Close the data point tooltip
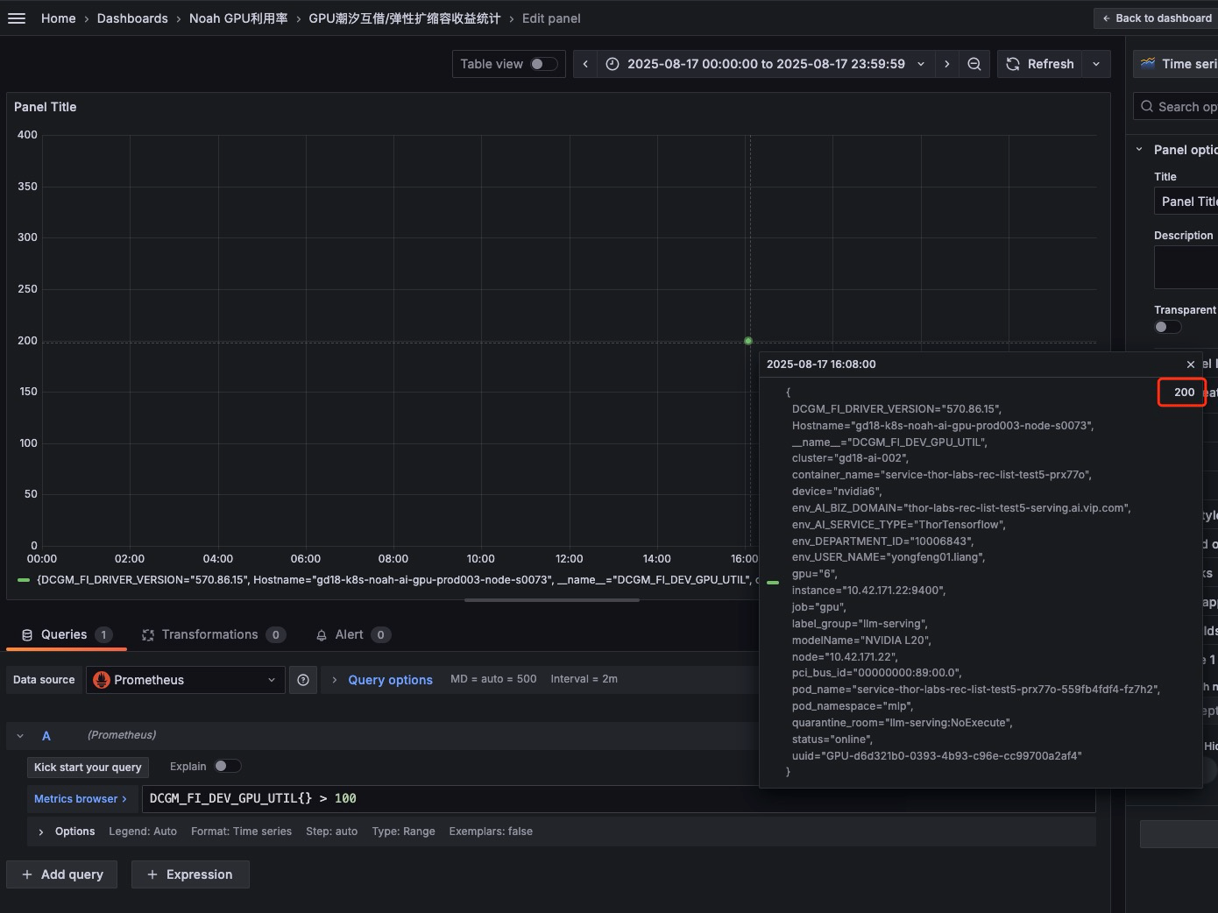1218x913 pixels. tap(1190, 364)
